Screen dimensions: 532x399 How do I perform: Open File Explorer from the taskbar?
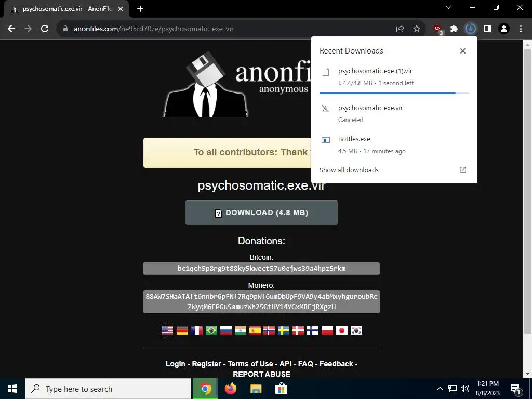256,389
